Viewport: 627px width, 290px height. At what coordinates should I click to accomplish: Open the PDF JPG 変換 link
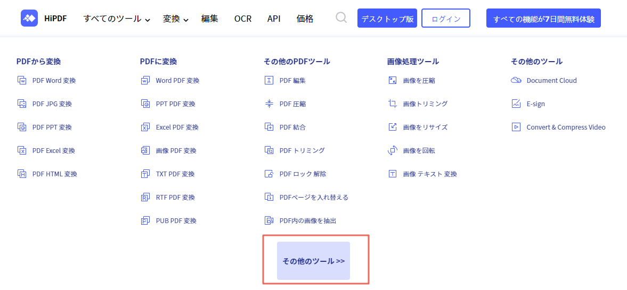click(52, 104)
